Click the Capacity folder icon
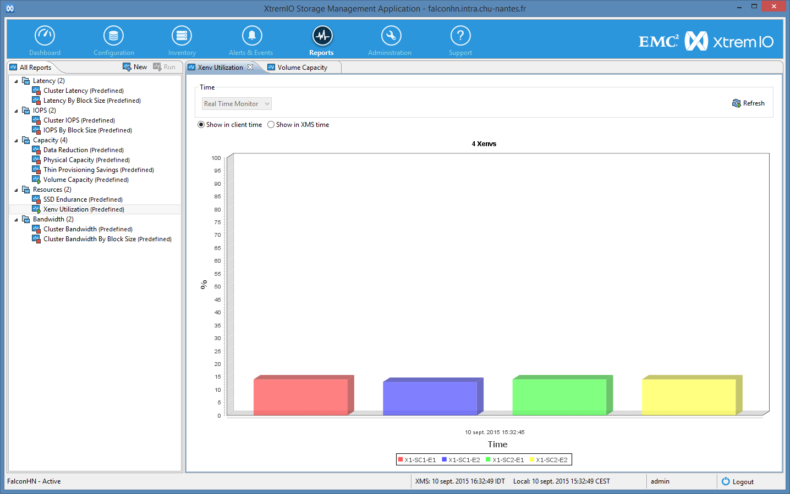 click(x=26, y=140)
